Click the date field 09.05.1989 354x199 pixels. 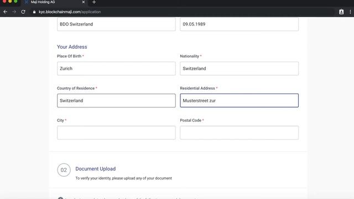click(239, 24)
